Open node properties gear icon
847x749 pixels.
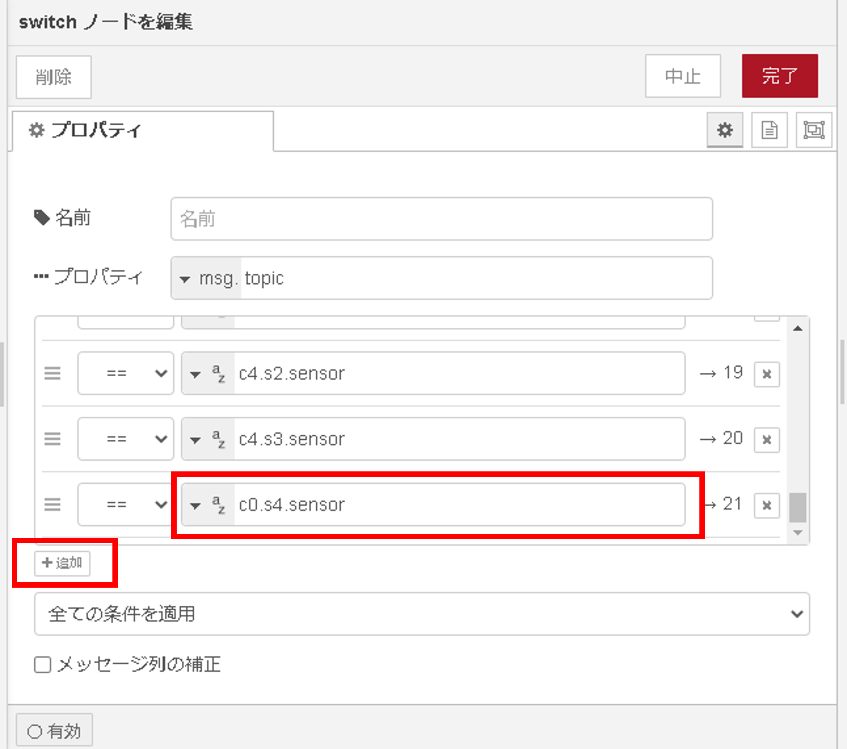(725, 130)
